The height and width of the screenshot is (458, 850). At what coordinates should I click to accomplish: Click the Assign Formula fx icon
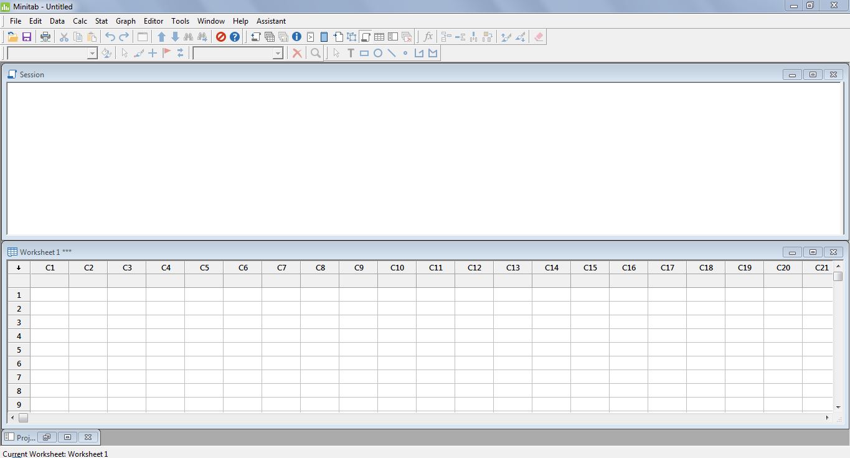pyautogui.click(x=428, y=36)
